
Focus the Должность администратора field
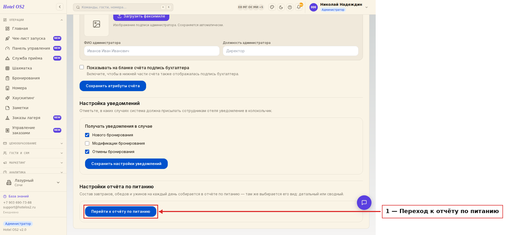290,51
